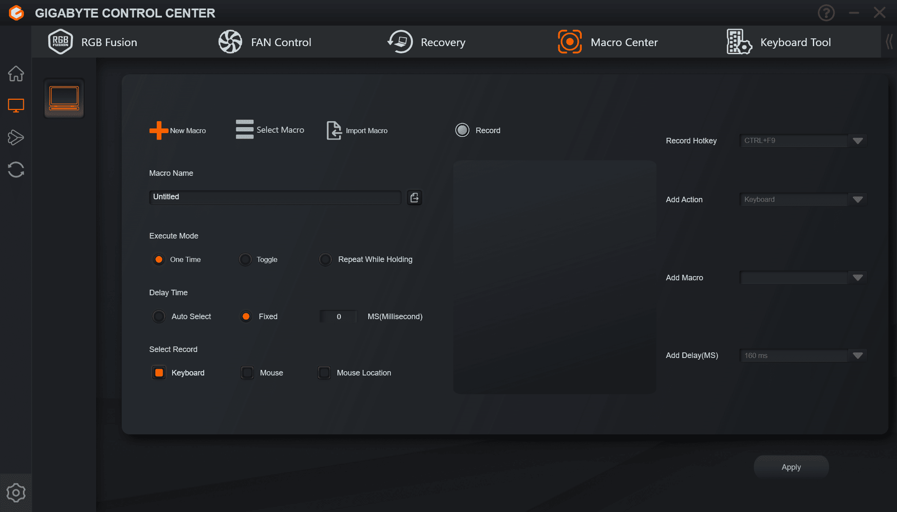
Task: Select Toggle execute mode
Action: click(245, 259)
